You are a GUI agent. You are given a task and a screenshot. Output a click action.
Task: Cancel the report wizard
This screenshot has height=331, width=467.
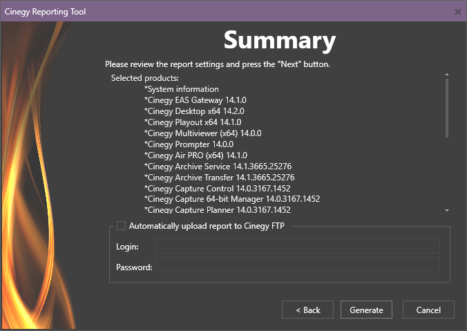[428, 310]
